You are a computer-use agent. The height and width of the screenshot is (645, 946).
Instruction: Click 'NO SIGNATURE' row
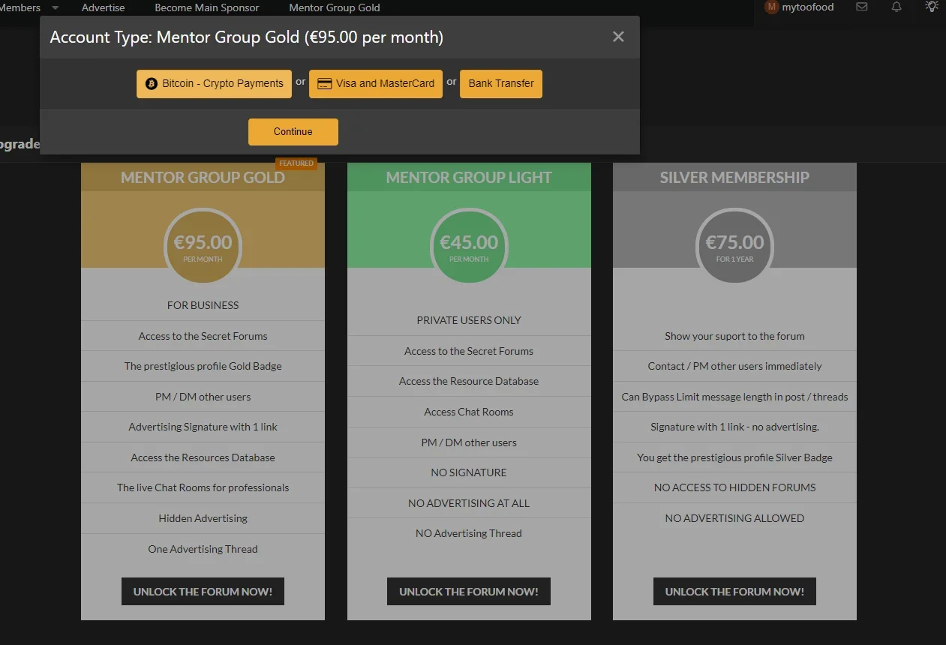(469, 472)
